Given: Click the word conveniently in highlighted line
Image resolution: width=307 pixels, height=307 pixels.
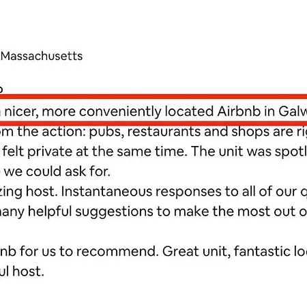Looking at the screenshot, I should (x=120, y=112).
